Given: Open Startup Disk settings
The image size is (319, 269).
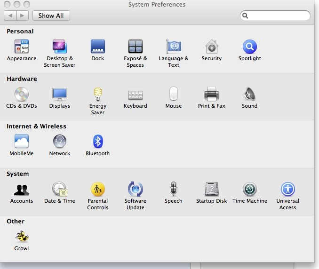Looking at the screenshot, I should [x=211, y=189].
